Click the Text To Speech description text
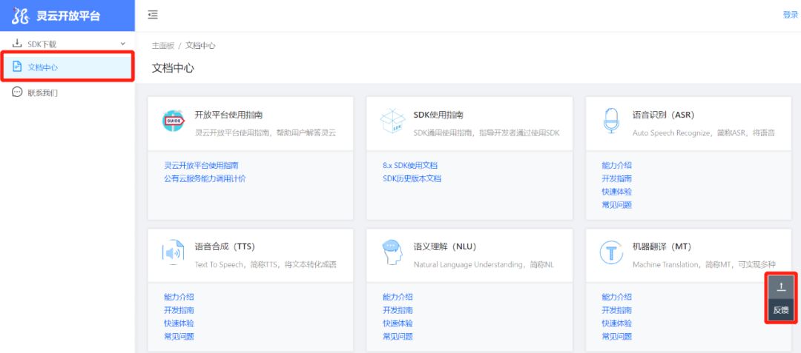The height and width of the screenshot is (353, 801). tap(266, 265)
